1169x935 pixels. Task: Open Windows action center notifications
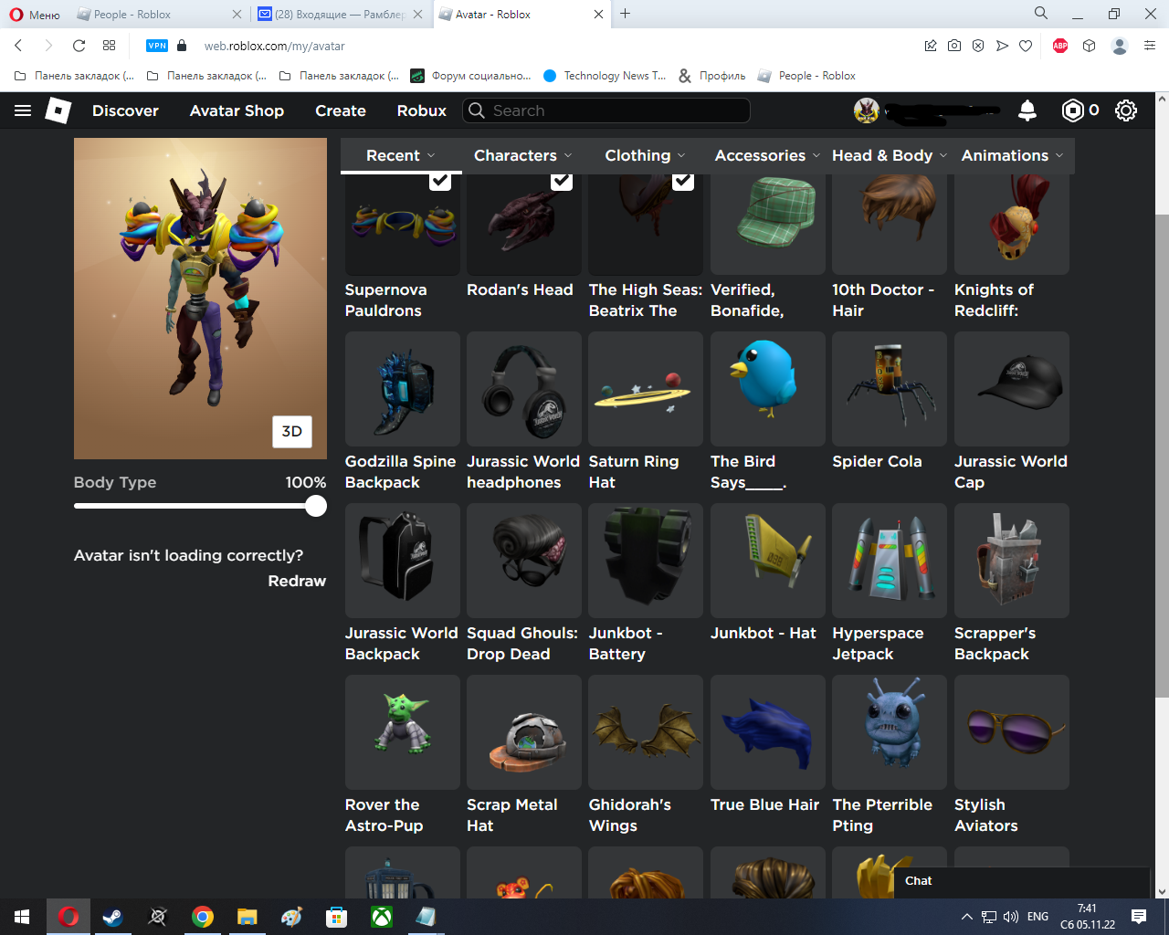(1139, 917)
